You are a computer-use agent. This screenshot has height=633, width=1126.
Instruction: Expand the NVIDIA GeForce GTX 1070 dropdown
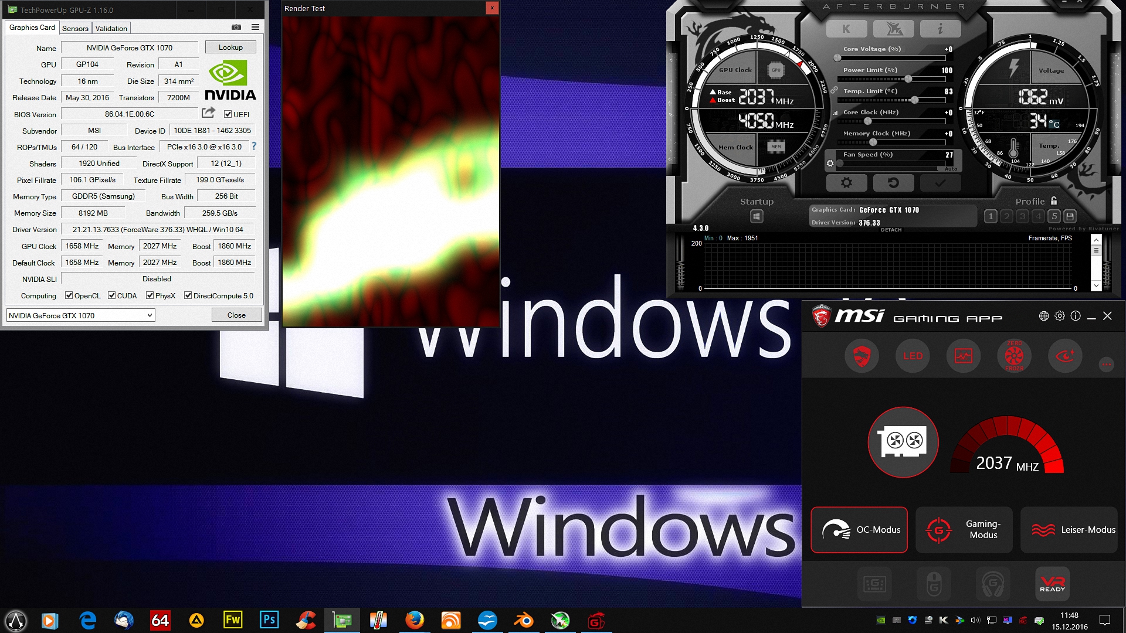pyautogui.click(x=150, y=315)
